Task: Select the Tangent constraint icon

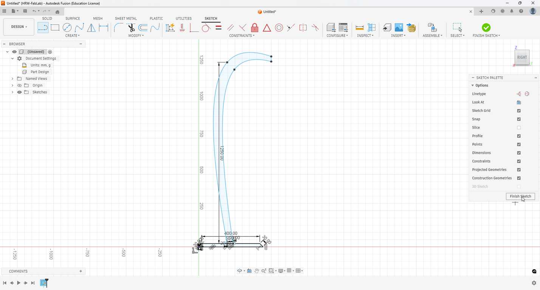Action: pyautogui.click(x=206, y=28)
